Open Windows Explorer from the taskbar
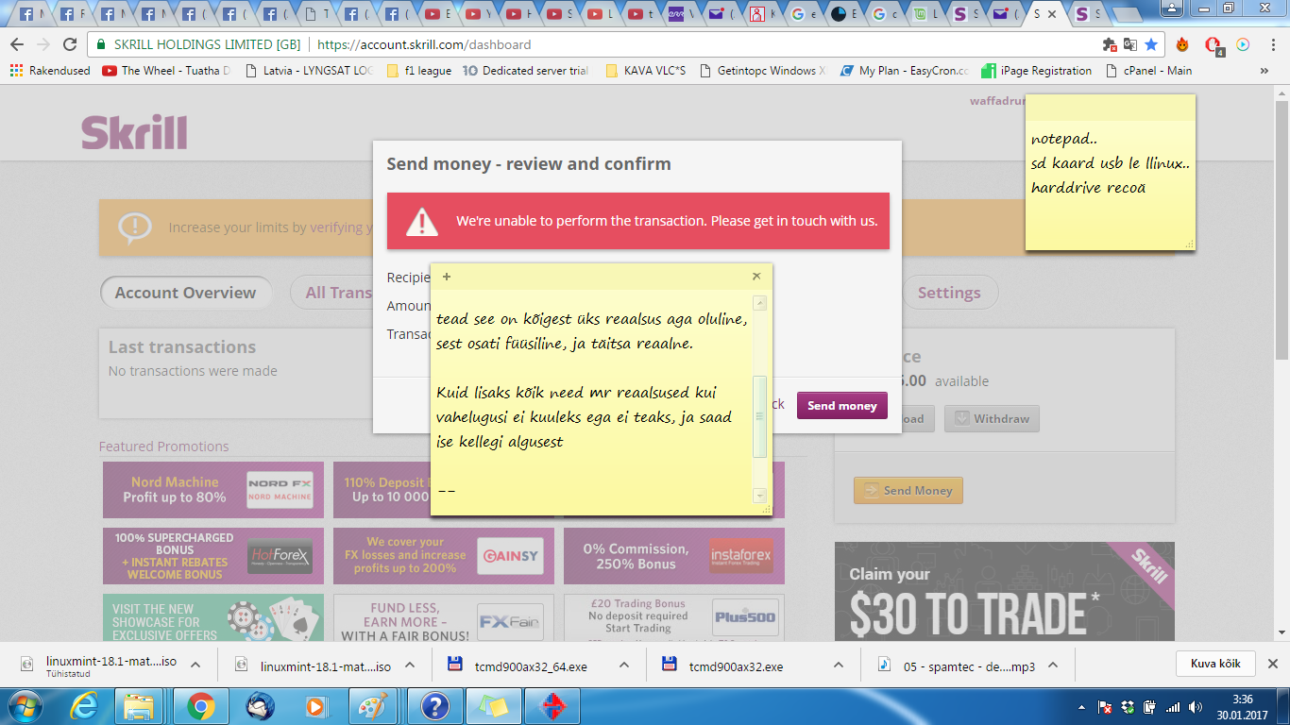1290x725 pixels. (x=140, y=705)
